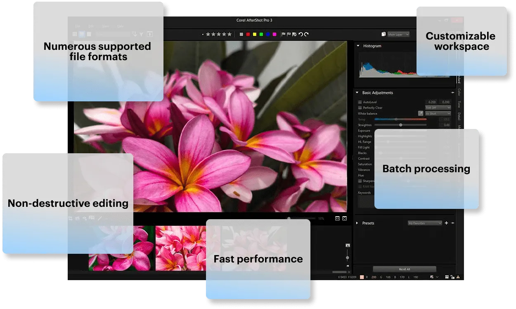The height and width of the screenshot is (309, 516).
Task: Open the Main Layer dropdown
Action: pyautogui.click(x=398, y=35)
